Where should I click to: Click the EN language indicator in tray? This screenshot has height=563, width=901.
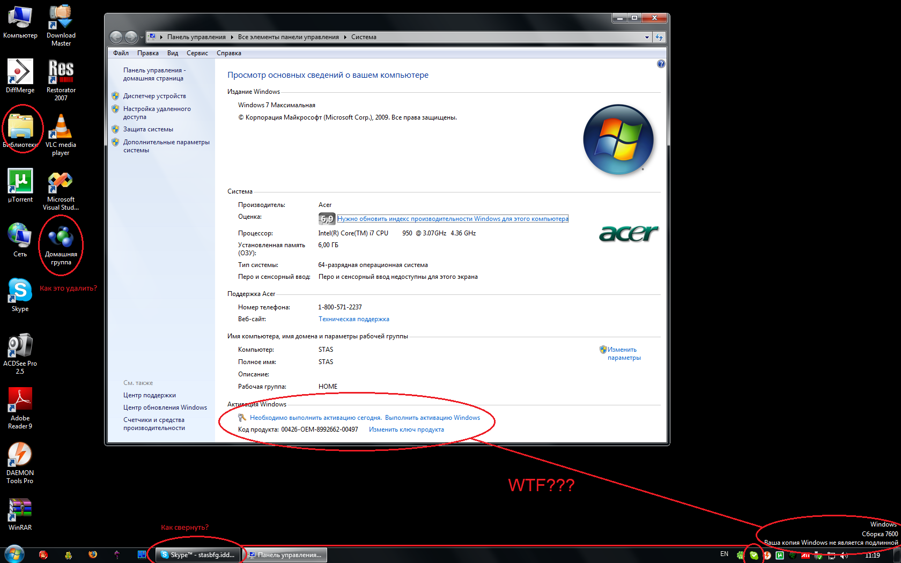[x=724, y=554]
